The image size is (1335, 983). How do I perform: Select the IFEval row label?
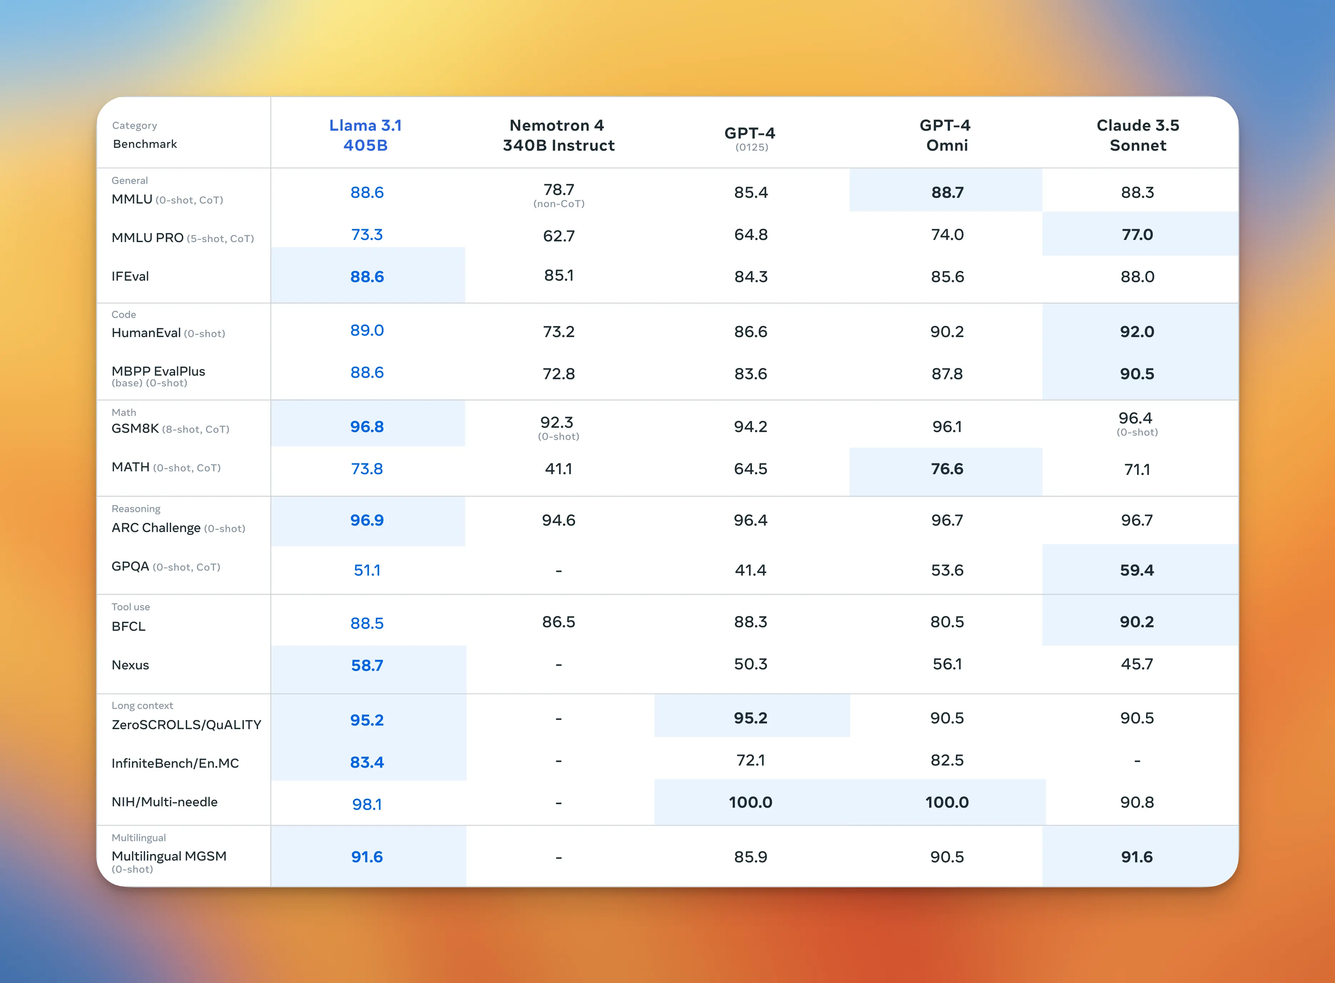tap(130, 277)
